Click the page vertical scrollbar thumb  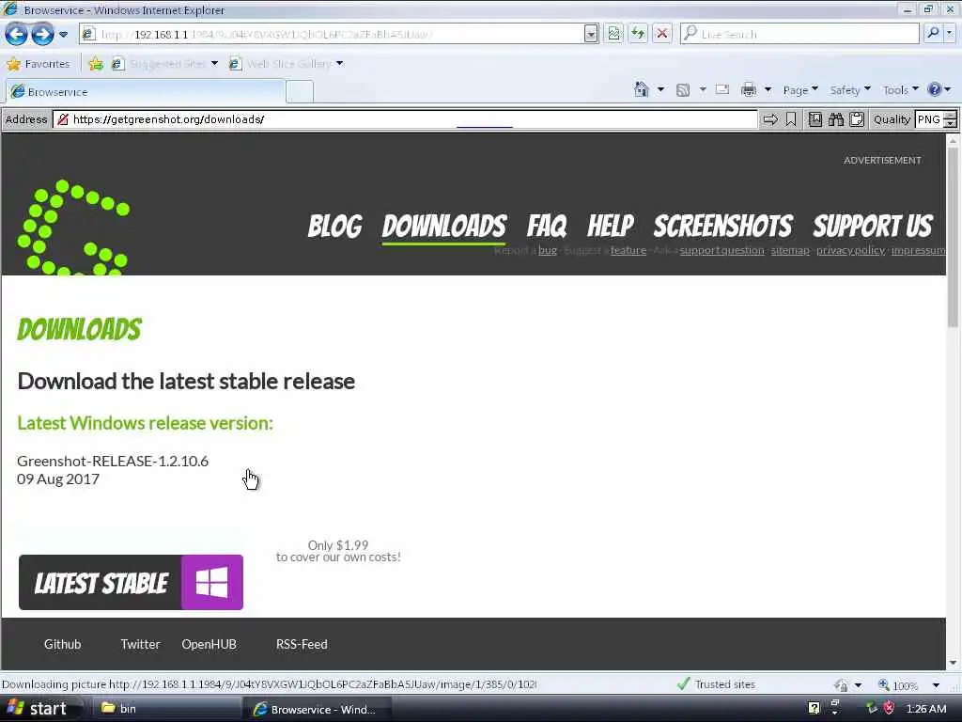coord(953,236)
